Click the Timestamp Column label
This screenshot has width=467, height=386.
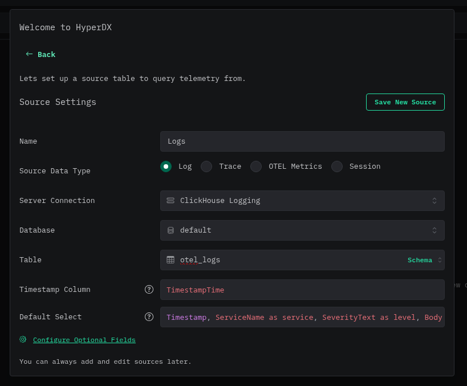55,290
